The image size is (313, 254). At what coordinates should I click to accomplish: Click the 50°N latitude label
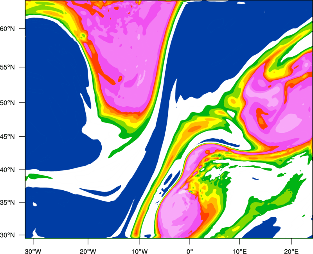pyautogui.click(x=7, y=103)
